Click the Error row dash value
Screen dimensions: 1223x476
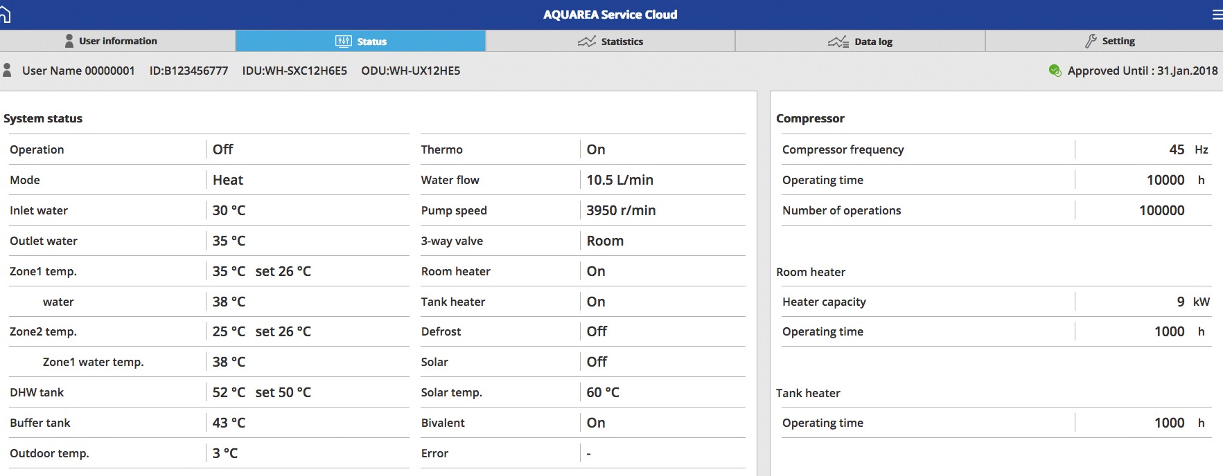589,453
